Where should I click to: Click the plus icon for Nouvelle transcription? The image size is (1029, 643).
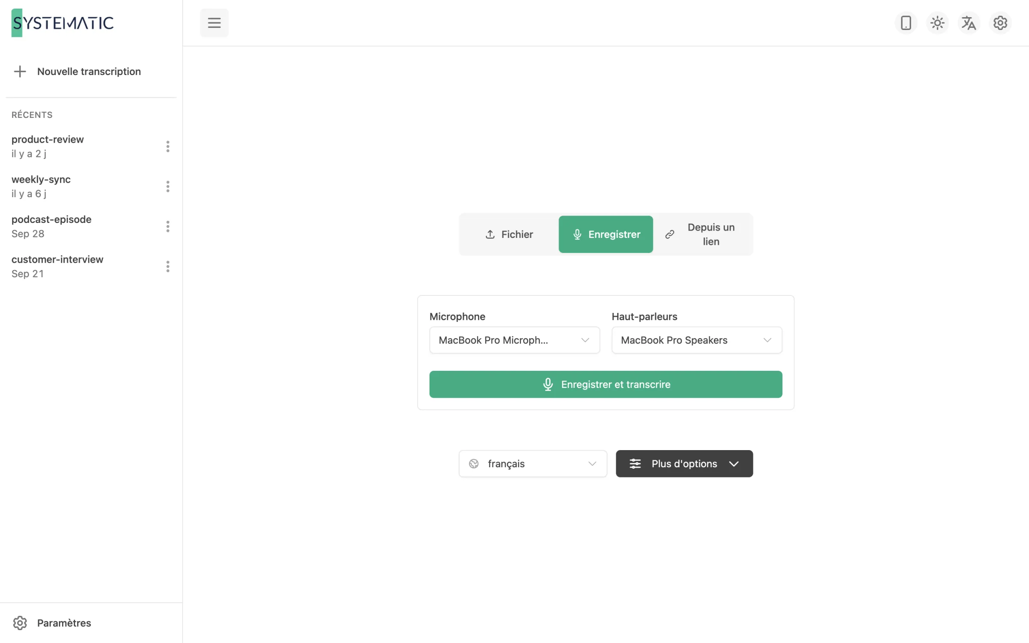[20, 71]
